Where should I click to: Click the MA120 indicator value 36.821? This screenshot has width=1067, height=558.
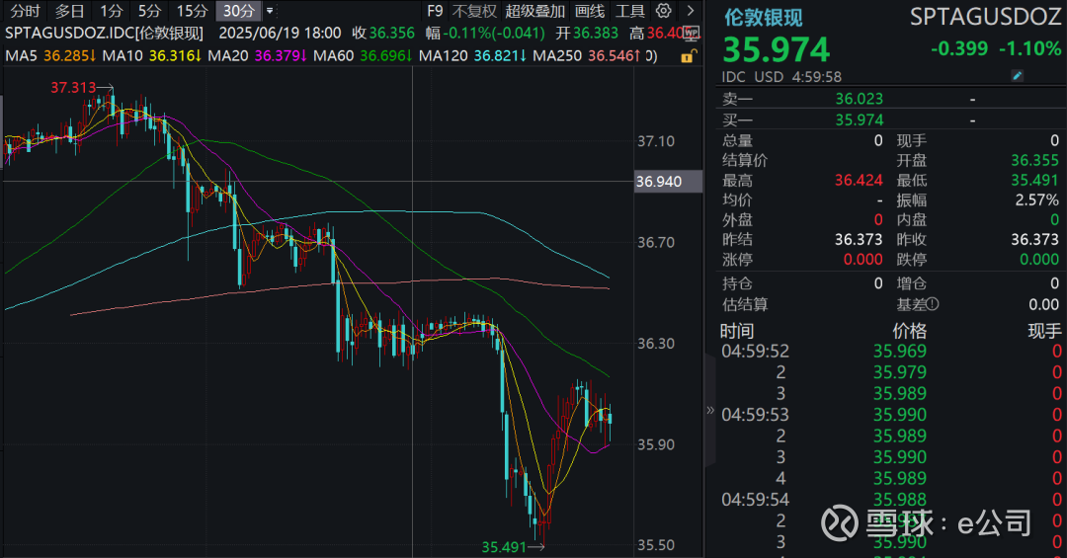click(x=500, y=55)
